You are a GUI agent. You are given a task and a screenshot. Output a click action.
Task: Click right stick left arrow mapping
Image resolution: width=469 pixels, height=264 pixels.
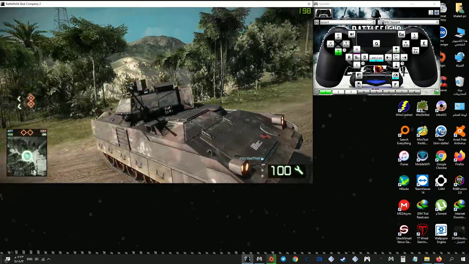coord(388,58)
